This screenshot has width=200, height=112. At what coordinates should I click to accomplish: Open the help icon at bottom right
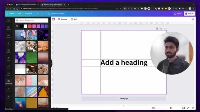(x=193, y=108)
